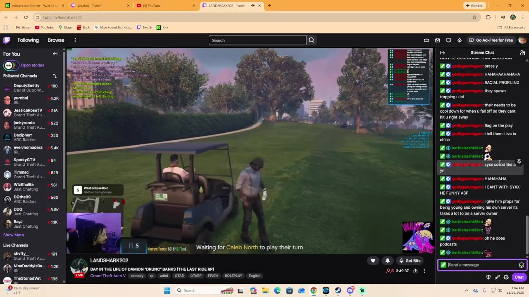The width and height of the screenshot is (529, 297).
Task: Open stream more options menu
Action: click(424, 271)
